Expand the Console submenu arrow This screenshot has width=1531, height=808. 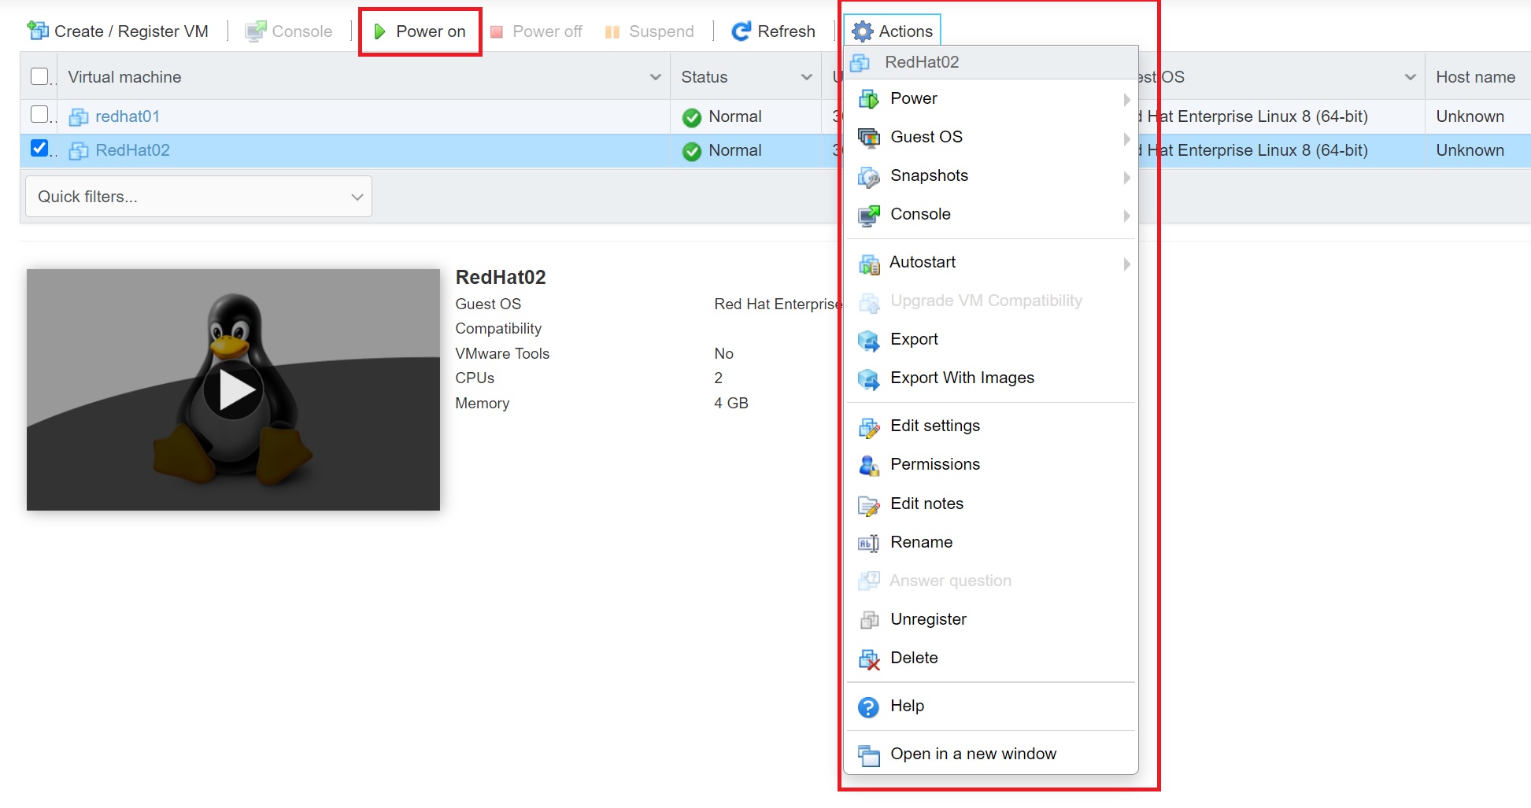click(x=1126, y=216)
